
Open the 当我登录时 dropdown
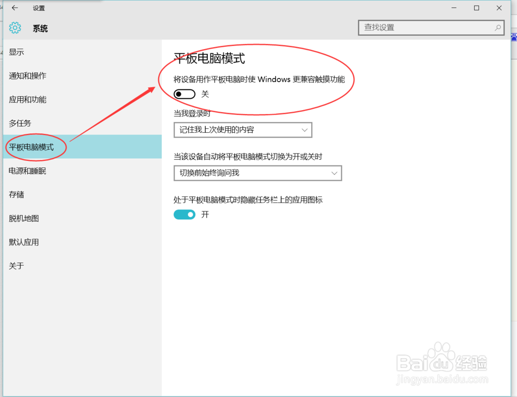point(242,130)
